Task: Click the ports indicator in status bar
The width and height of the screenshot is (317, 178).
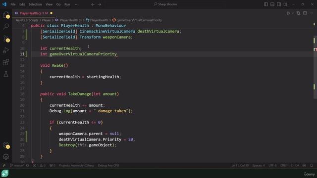Action: point(53,166)
